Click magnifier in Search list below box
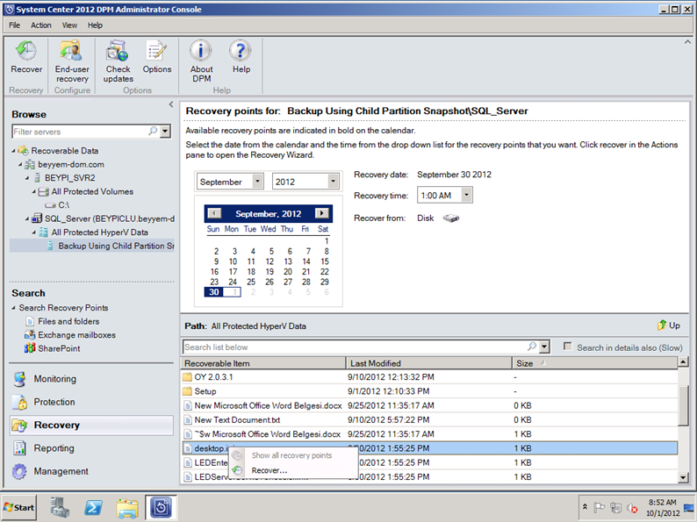Viewport: 697px width, 522px height. tap(531, 347)
